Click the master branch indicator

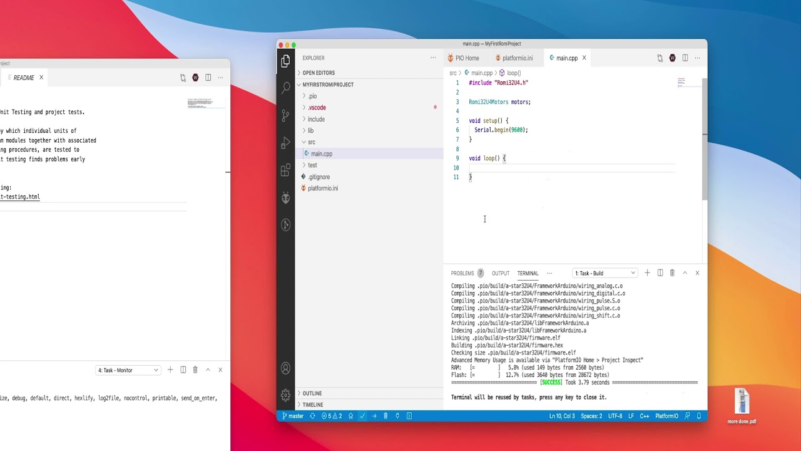pyautogui.click(x=293, y=416)
